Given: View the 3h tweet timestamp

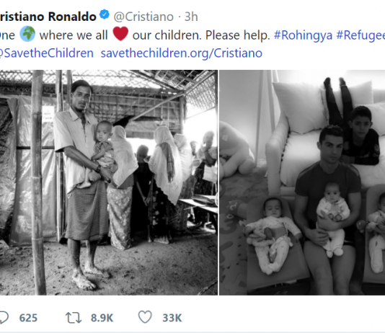Looking at the screenshot, I should tap(191, 17).
